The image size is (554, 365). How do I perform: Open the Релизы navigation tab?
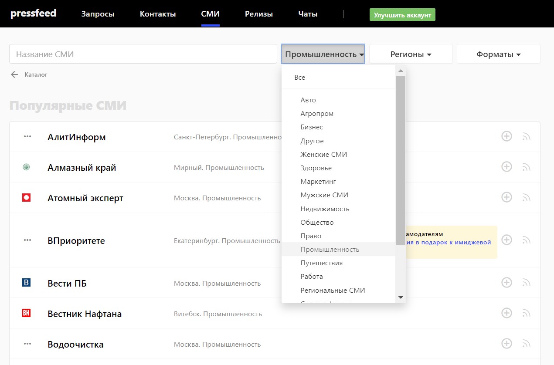pos(258,14)
